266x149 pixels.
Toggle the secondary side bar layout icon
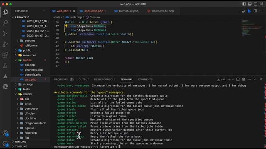click(256, 4)
